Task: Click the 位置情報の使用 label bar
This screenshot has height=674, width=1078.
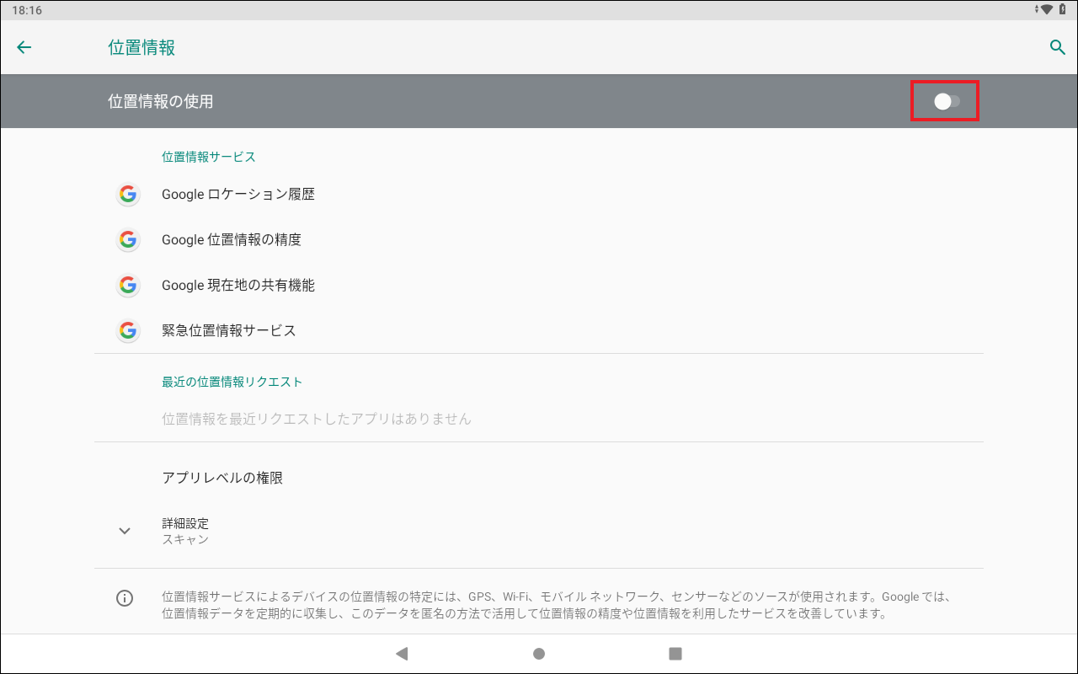Action: (161, 102)
